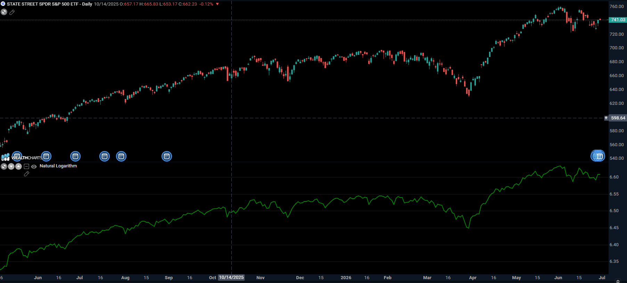Click the 598.64 crosshair price label

click(618, 118)
